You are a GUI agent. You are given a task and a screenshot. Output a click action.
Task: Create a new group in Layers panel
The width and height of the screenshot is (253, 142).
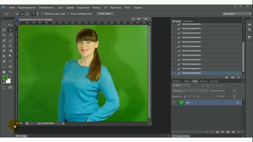tap(228, 132)
